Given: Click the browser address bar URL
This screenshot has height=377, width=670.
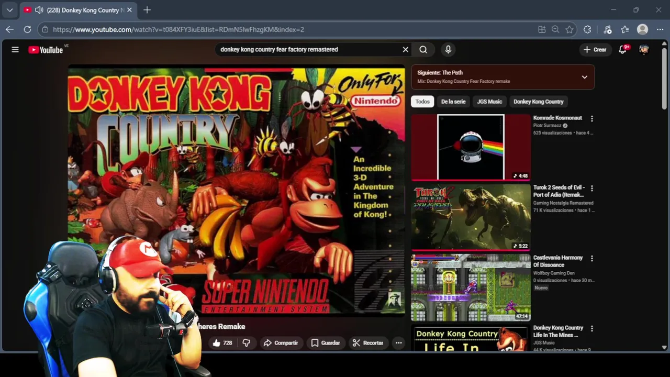Looking at the screenshot, I should (x=178, y=29).
